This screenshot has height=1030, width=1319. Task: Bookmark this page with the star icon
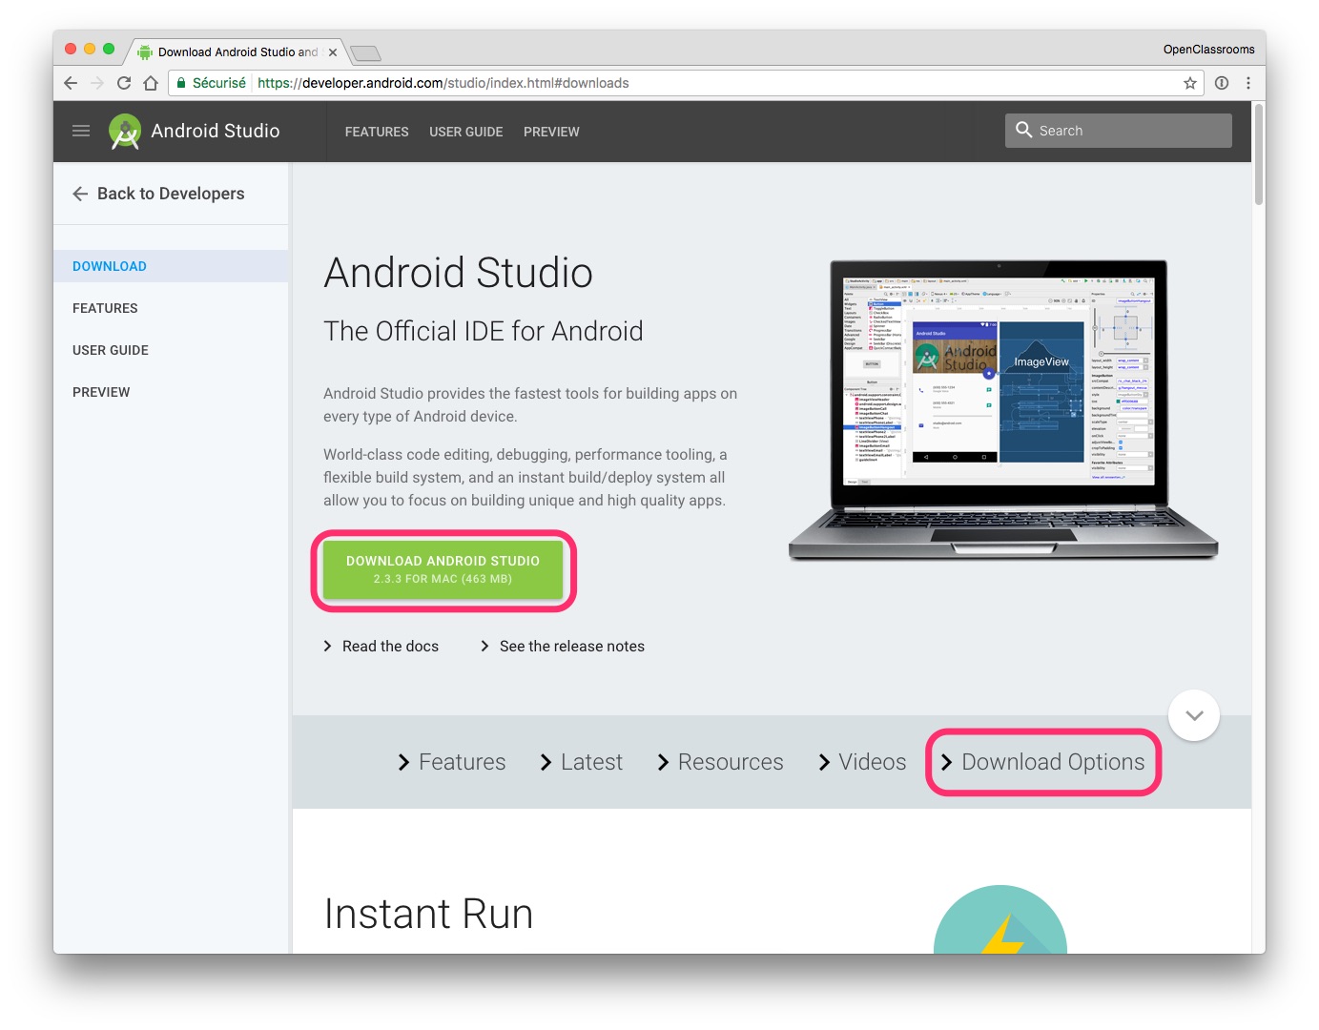1190,83
